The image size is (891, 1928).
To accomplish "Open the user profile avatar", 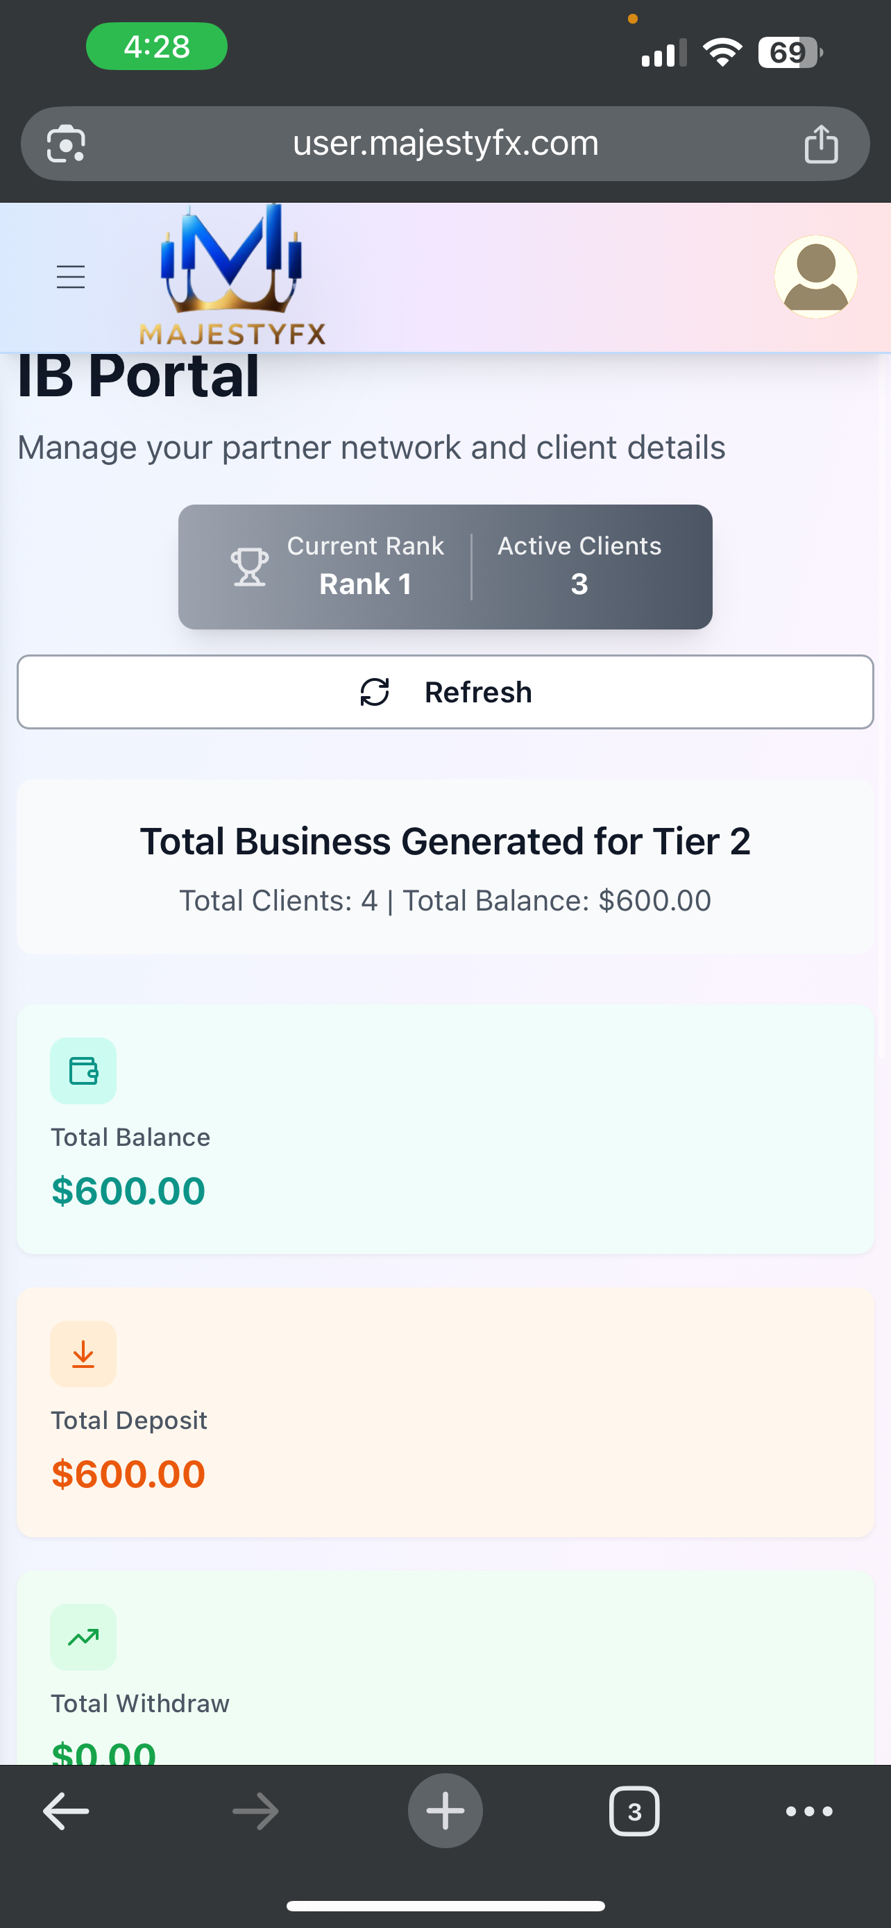I will pos(815,277).
